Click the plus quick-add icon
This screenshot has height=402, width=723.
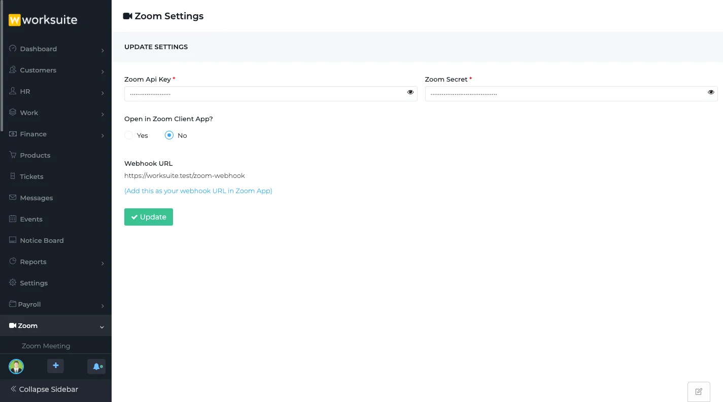55,366
